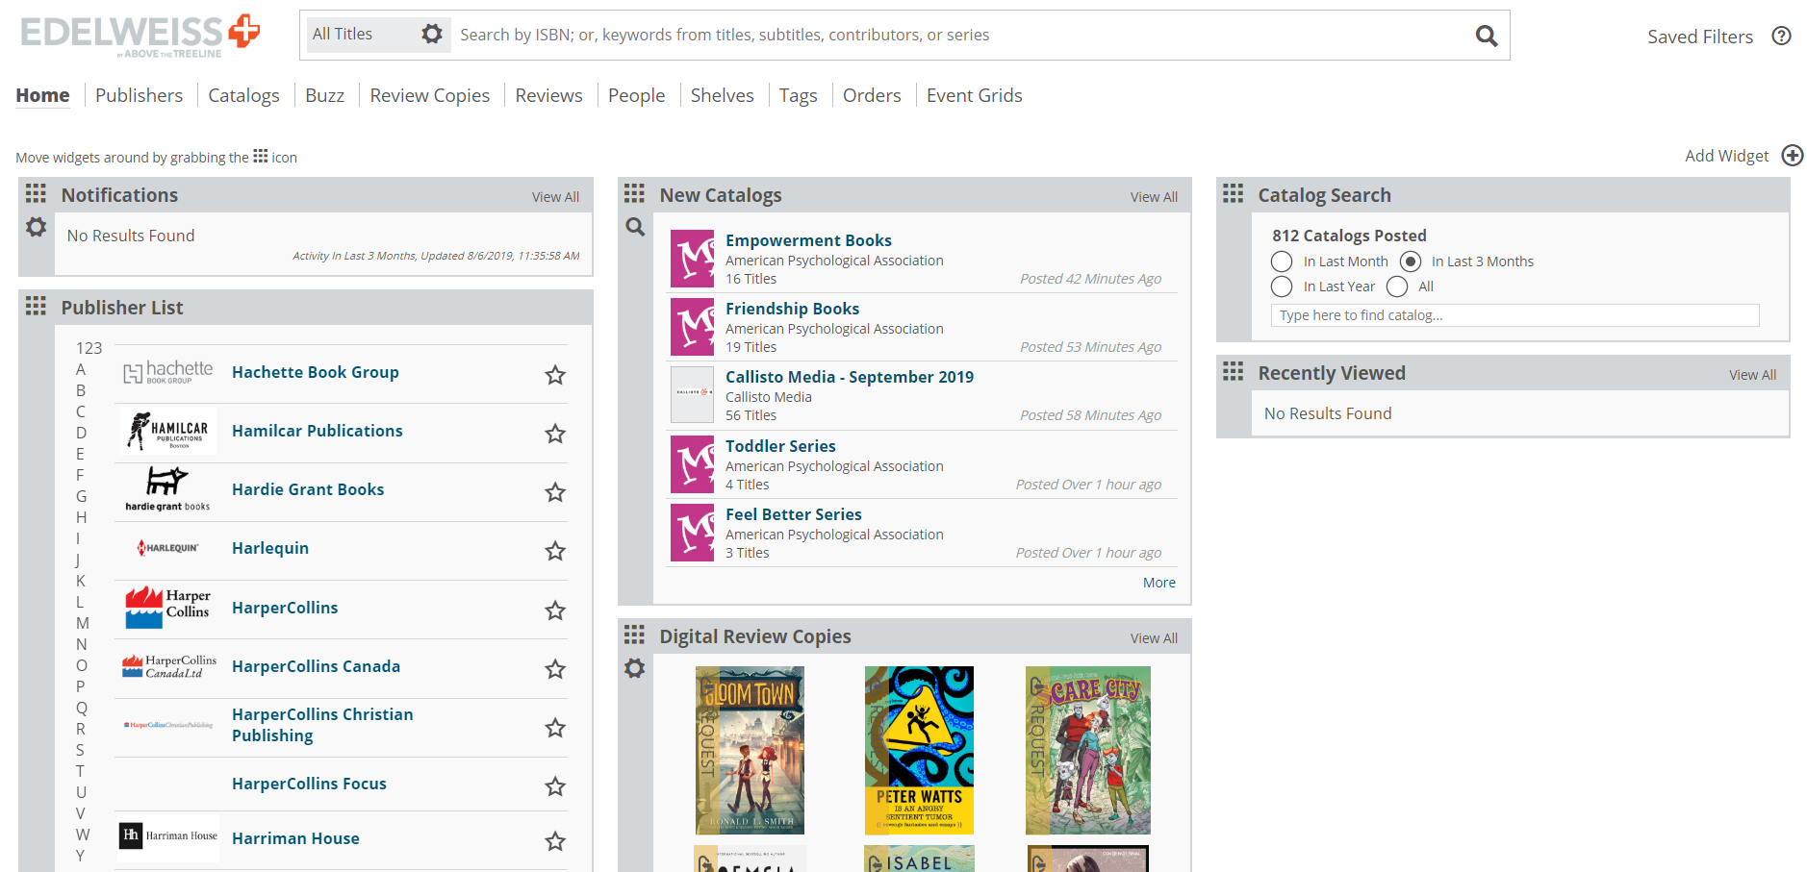The image size is (1807, 872).
Task: Open Callisto Media - September 2019 catalog
Action: point(850,377)
